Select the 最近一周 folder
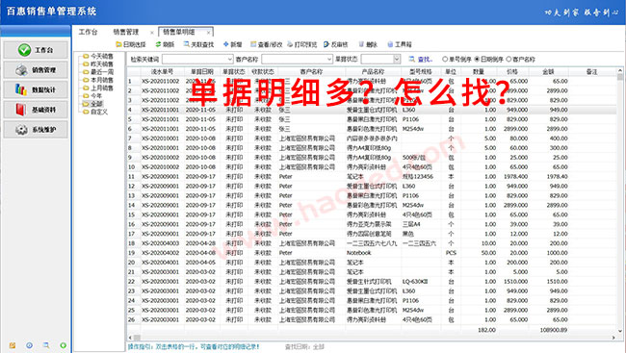The height and width of the screenshot is (353, 626). point(98,72)
